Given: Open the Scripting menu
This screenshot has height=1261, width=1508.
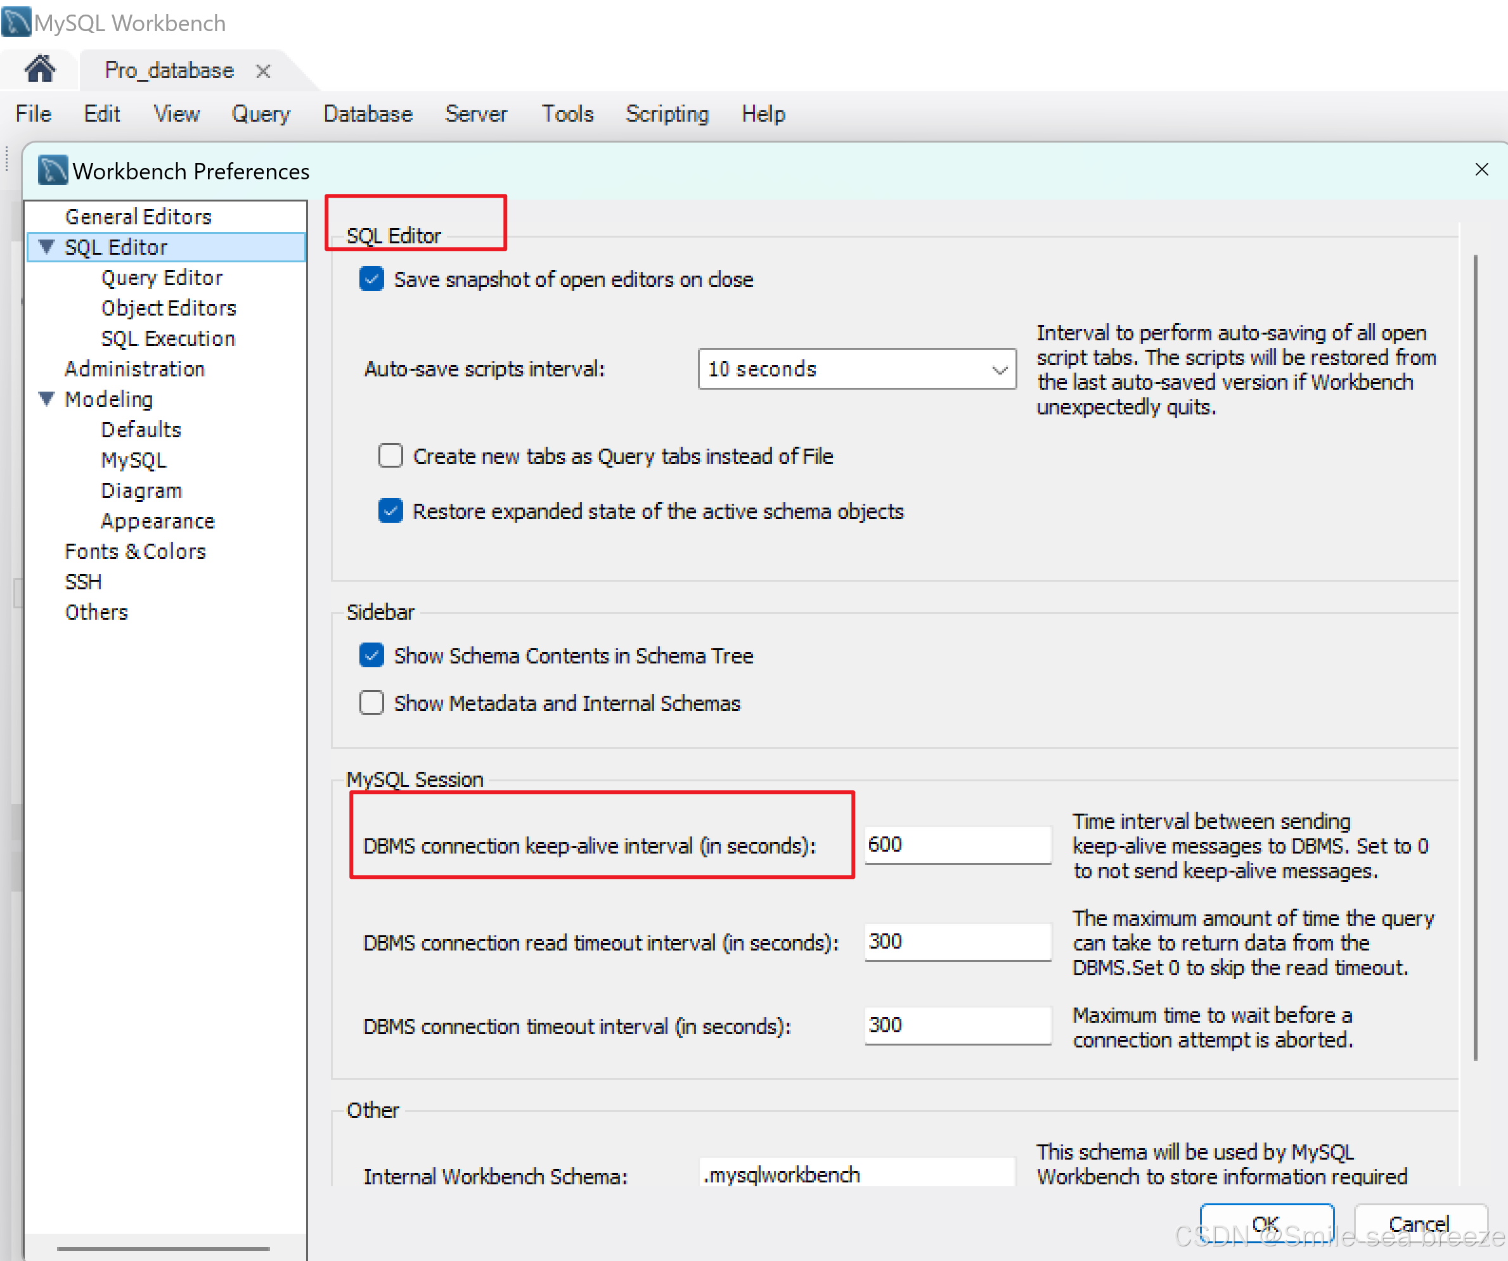Looking at the screenshot, I should click(666, 113).
